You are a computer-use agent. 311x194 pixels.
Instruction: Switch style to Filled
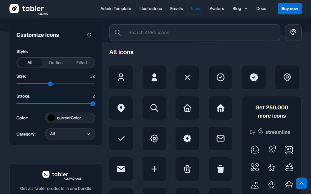(x=82, y=63)
